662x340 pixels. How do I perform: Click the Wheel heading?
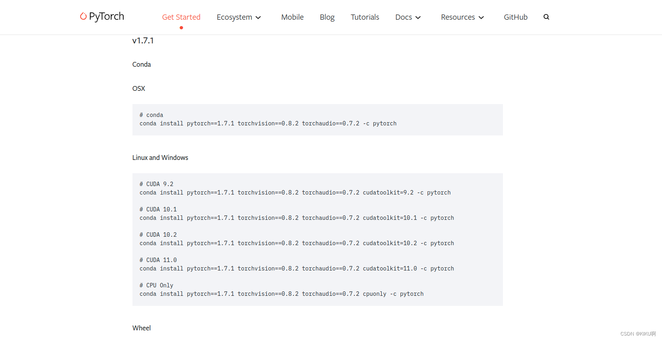coord(141,328)
